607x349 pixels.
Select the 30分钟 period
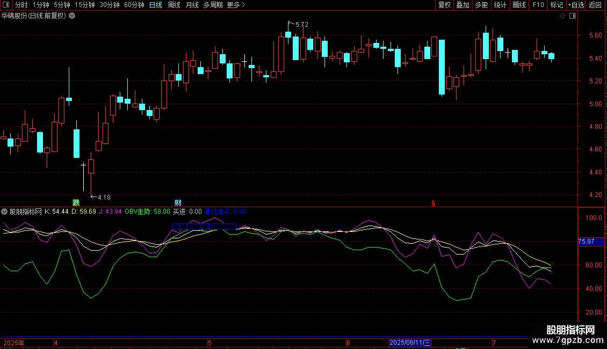coord(110,5)
